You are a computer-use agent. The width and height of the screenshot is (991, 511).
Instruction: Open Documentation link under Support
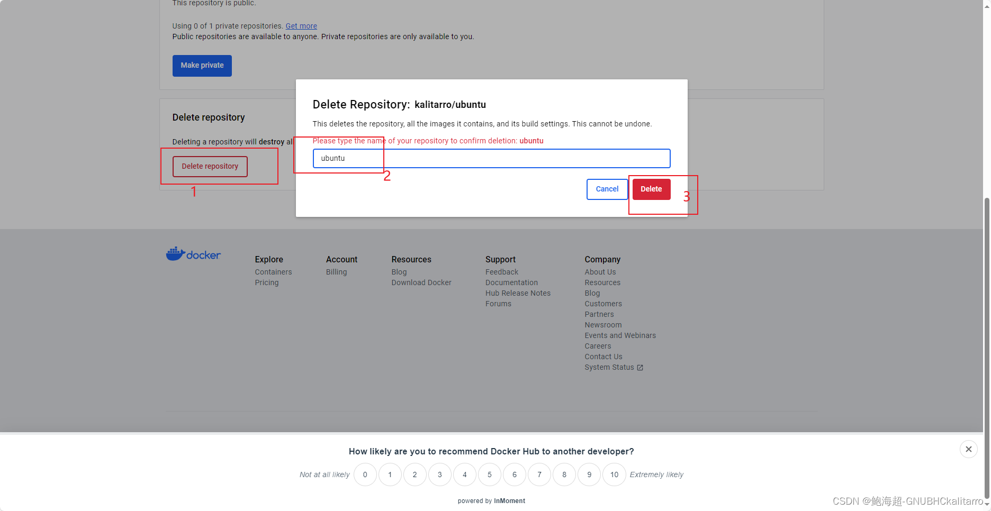(511, 282)
